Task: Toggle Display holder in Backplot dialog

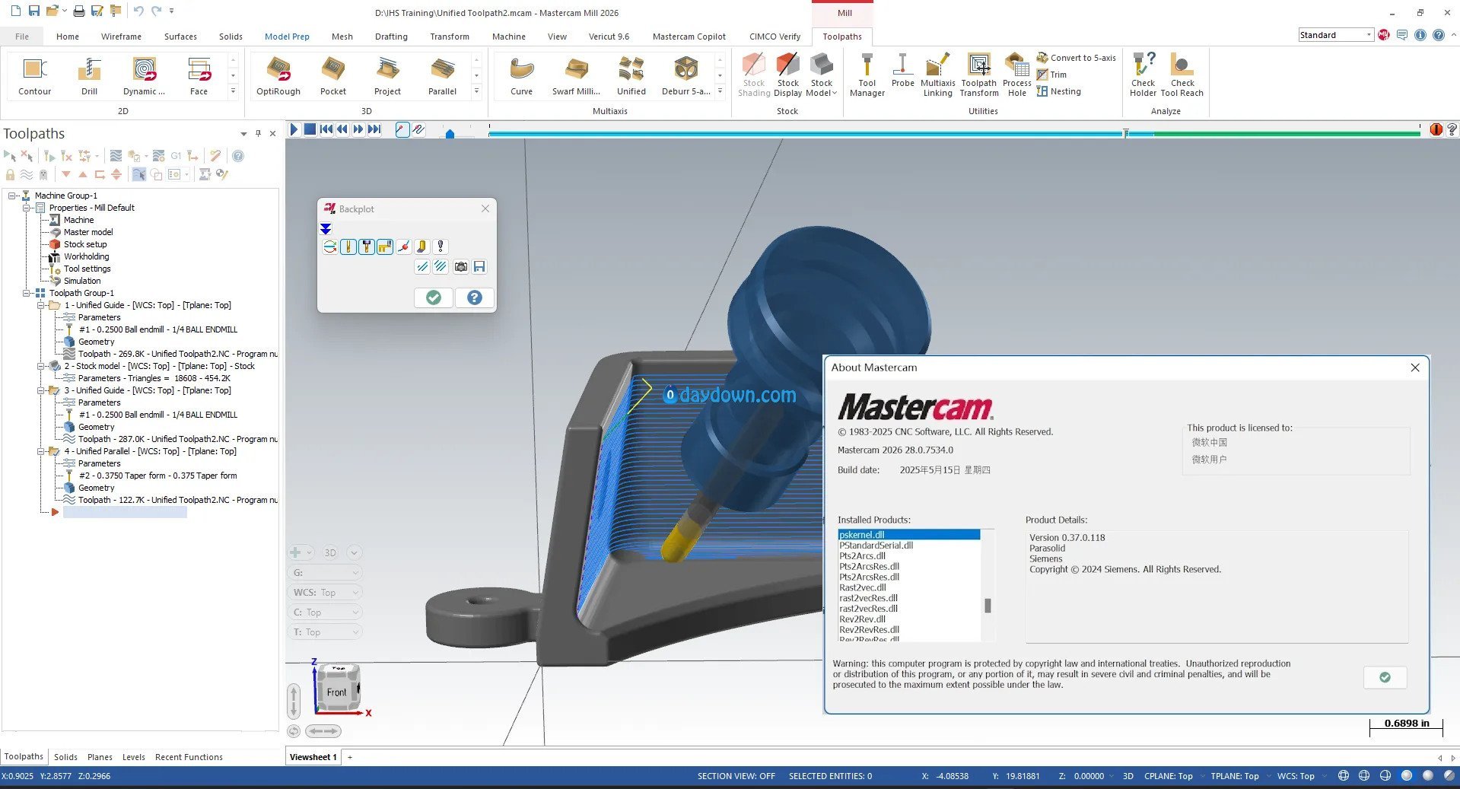Action: click(x=366, y=247)
